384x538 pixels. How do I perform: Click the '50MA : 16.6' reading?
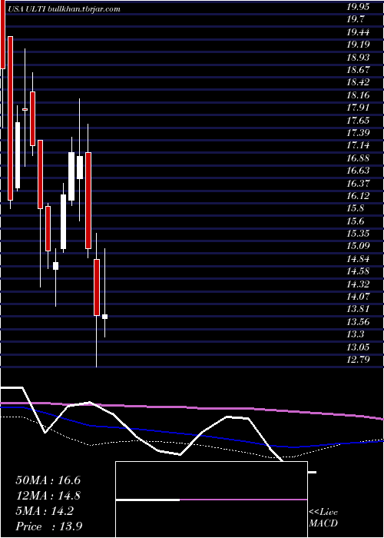[x=48, y=480]
